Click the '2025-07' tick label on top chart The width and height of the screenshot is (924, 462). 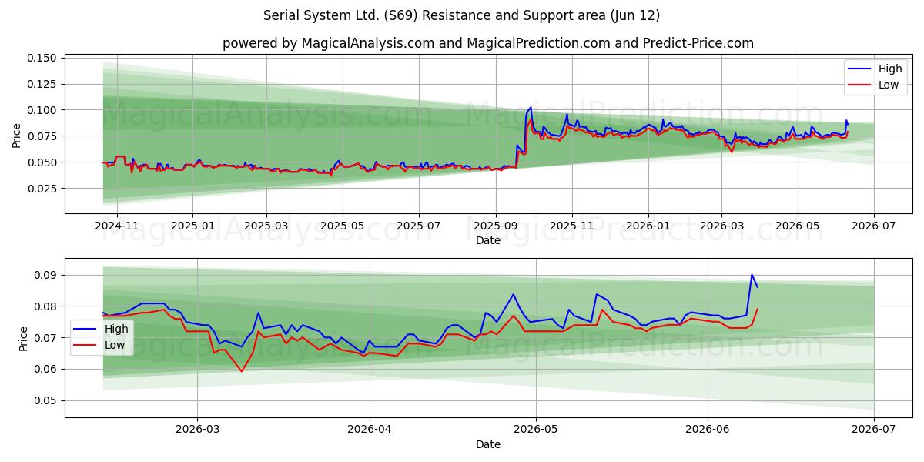coord(419,226)
